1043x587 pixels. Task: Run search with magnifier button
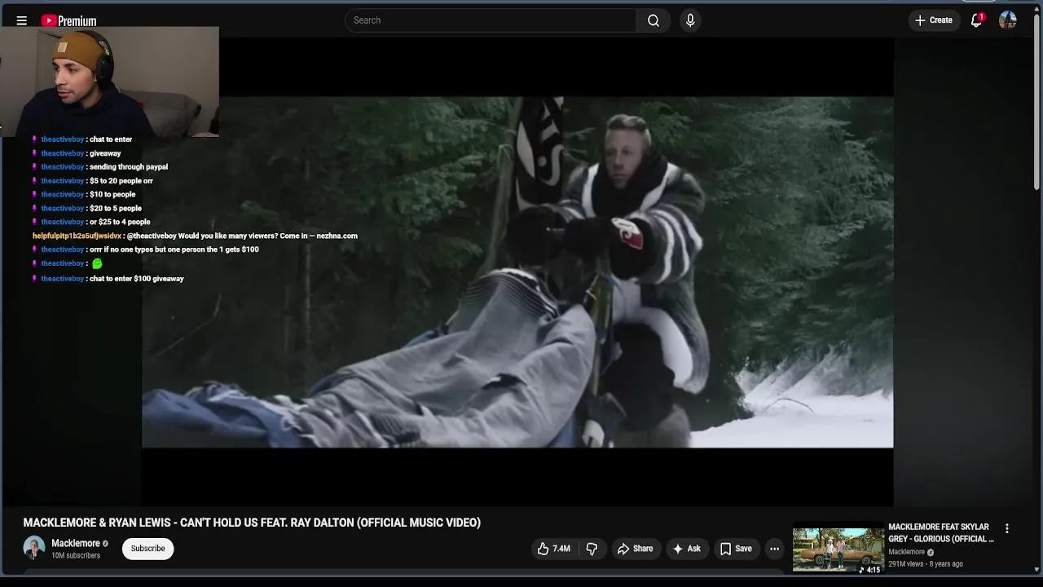(x=654, y=20)
